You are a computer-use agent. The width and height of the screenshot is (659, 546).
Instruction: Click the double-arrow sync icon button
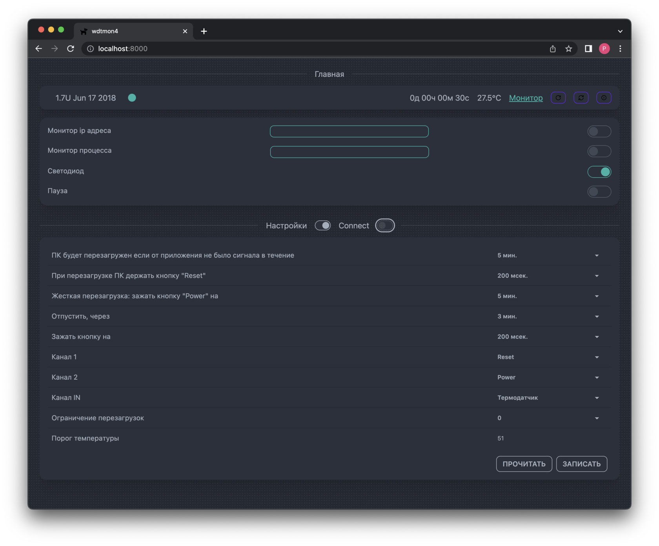581,98
